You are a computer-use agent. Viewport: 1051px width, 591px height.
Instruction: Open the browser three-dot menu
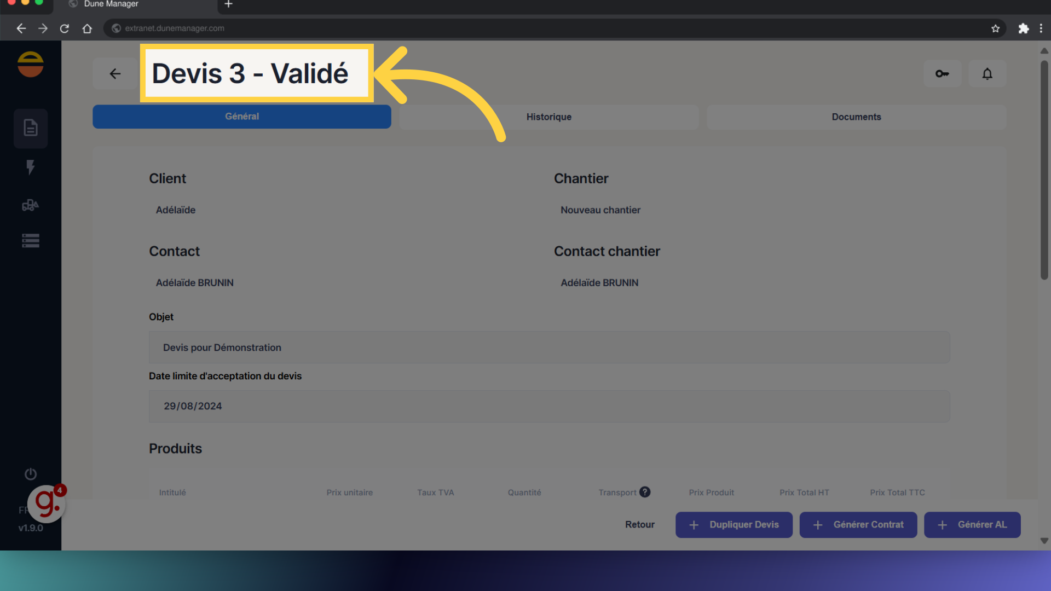click(1042, 28)
